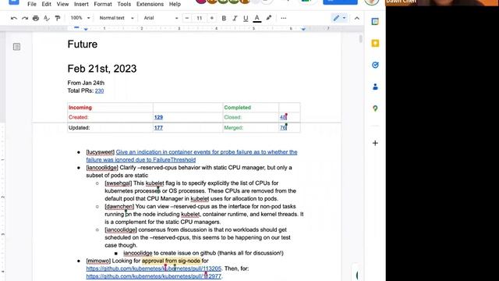Toggle bold formatting
This screenshot has width=499, height=281.
pos(224,18)
